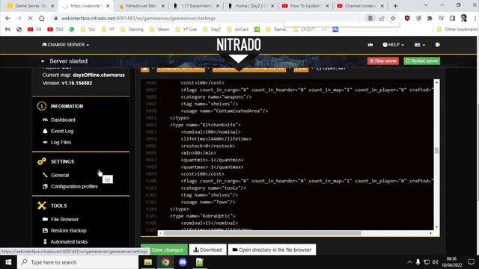Open a new Chrome tab

click(x=395, y=6)
